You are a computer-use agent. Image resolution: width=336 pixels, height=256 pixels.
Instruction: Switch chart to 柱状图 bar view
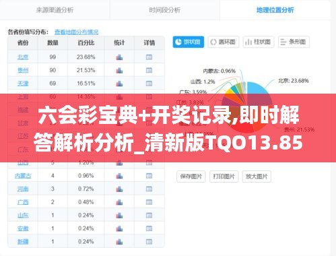(259, 42)
